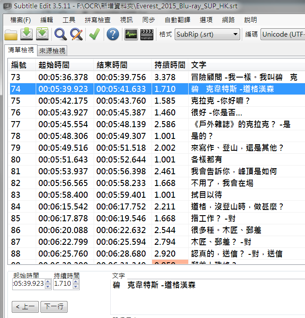Open the 拼寫檢查 menu
This screenshot has width=305, height=318.
(x=98, y=20)
